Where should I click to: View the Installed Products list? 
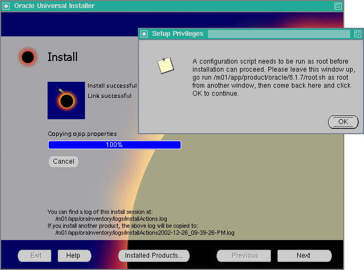pyautogui.click(x=153, y=256)
